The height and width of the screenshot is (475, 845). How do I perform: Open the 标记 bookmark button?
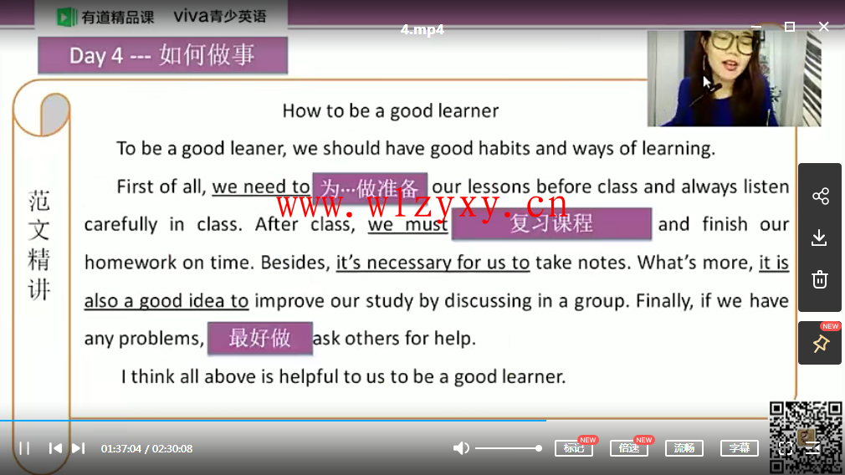point(574,448)
